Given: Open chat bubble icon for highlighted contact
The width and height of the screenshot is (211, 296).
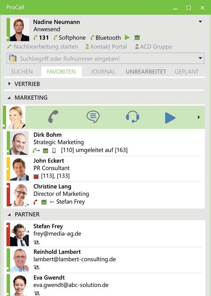Looking at the screenshot, I should tap(93, 117).
